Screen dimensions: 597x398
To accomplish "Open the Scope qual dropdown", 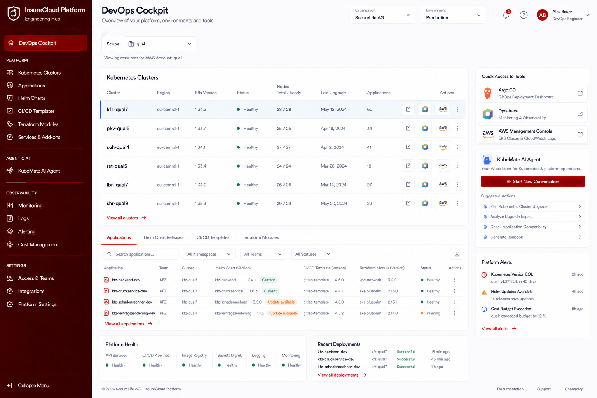I will (x=160, y=44).
